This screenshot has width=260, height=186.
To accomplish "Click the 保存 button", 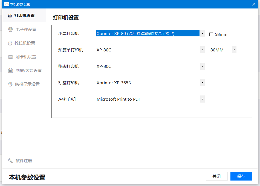I will (241, 176).
